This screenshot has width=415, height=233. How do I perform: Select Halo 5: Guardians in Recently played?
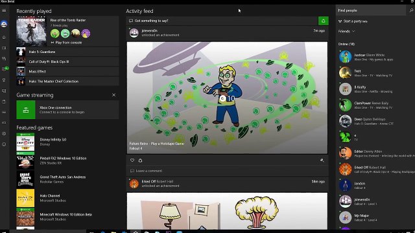[x=67, y=52]
